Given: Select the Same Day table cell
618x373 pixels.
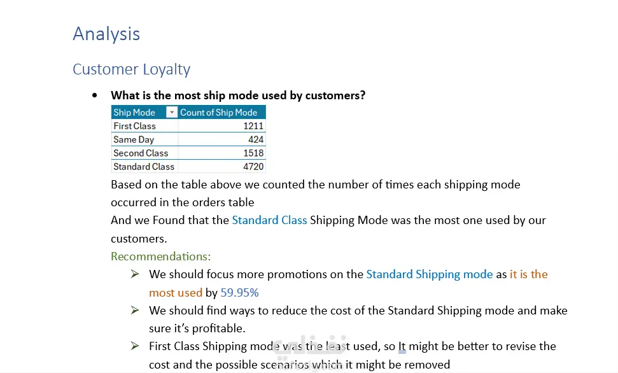Looking at the screenshot, I should [134, 139].
